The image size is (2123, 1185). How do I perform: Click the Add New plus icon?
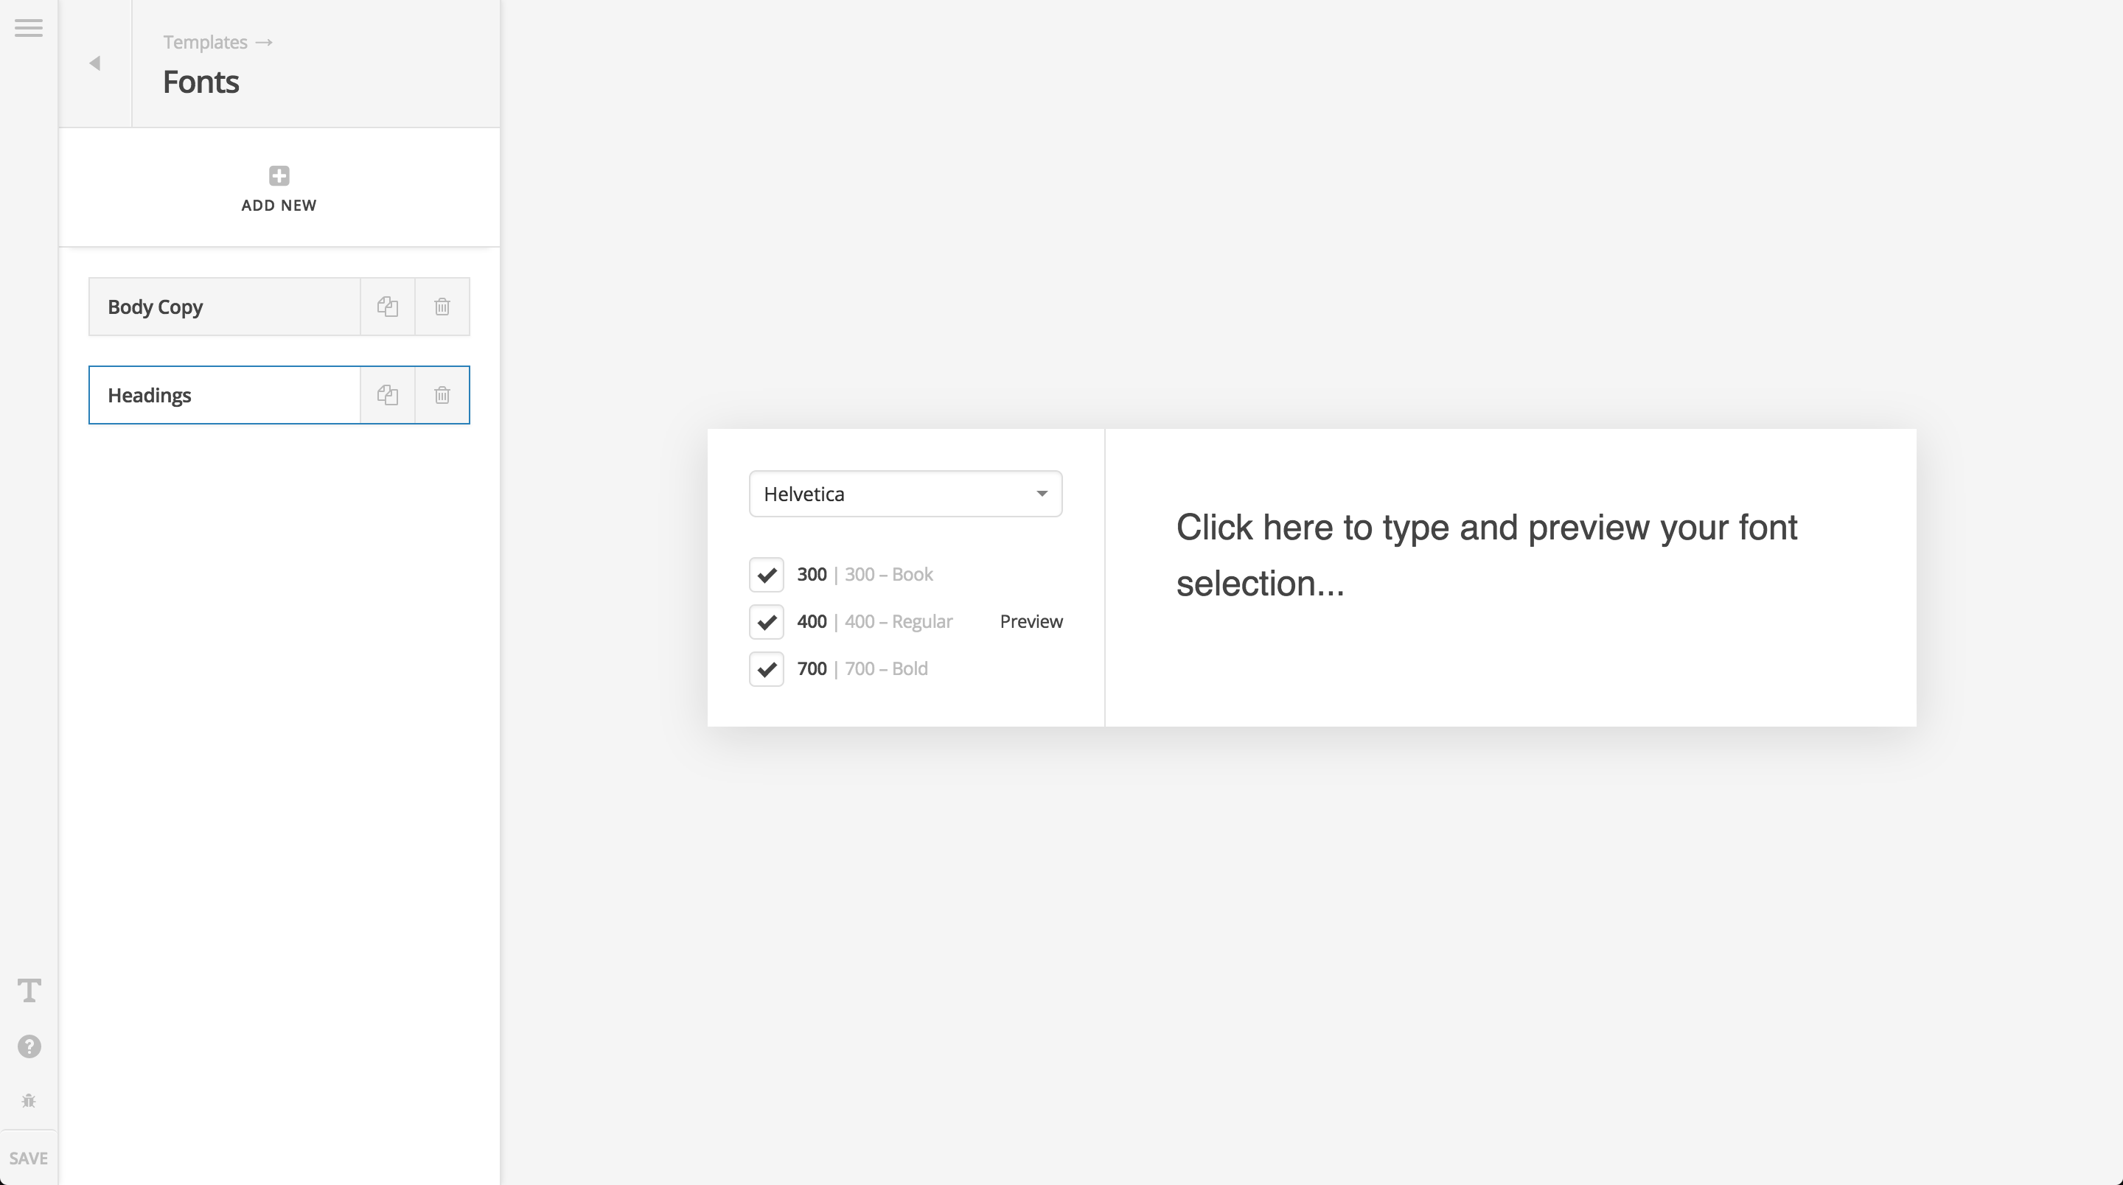tap(279, 175)
